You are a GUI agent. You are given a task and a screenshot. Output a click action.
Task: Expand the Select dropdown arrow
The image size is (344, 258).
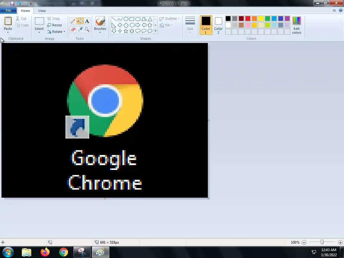tap(39, 33)
